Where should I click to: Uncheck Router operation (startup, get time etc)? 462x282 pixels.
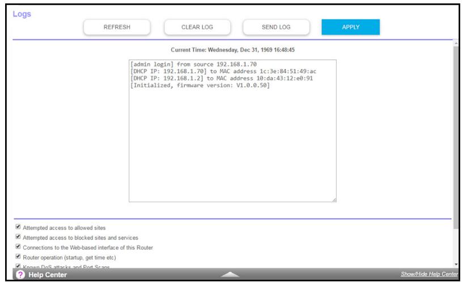click(x=18, y=257)
